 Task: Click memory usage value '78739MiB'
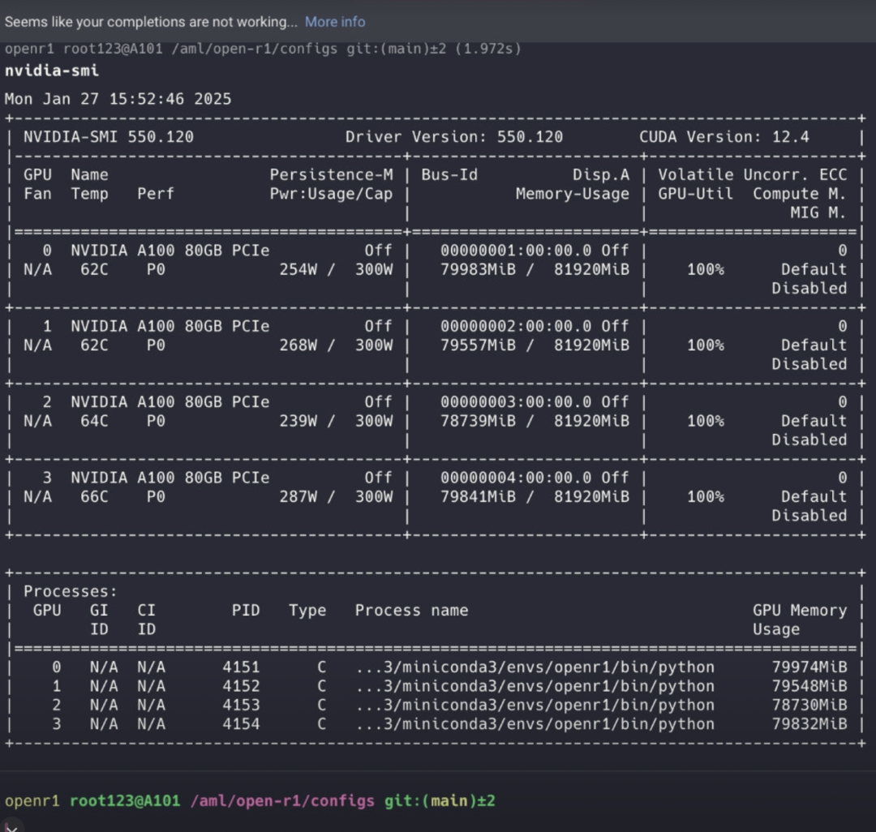pyautogui.click(x=479, y=421)
